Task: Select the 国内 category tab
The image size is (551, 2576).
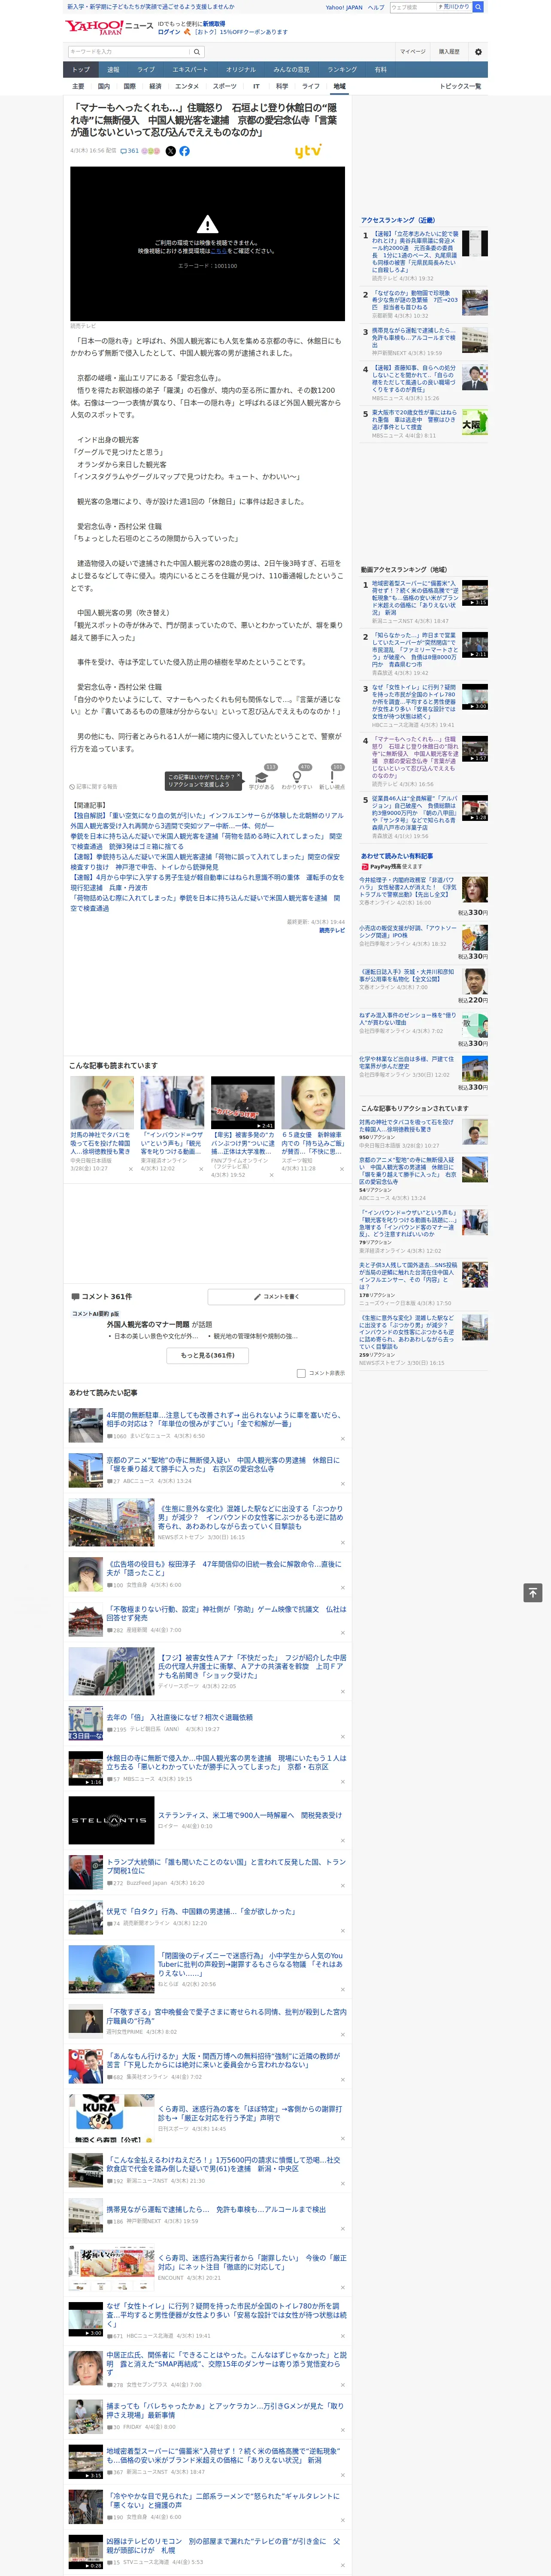Action: tap(103, 86)
